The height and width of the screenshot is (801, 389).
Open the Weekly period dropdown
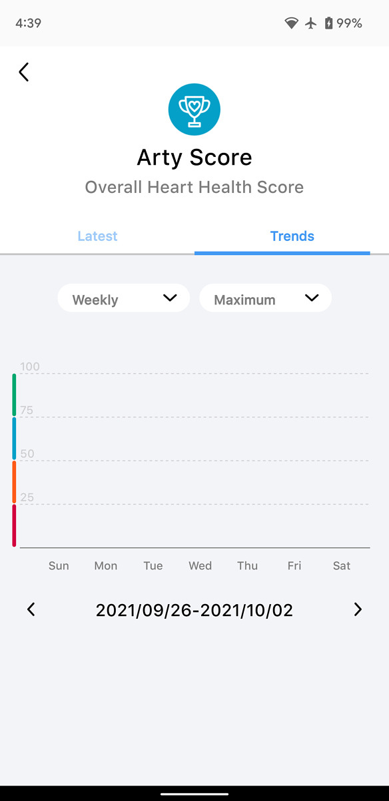point(124,298)
